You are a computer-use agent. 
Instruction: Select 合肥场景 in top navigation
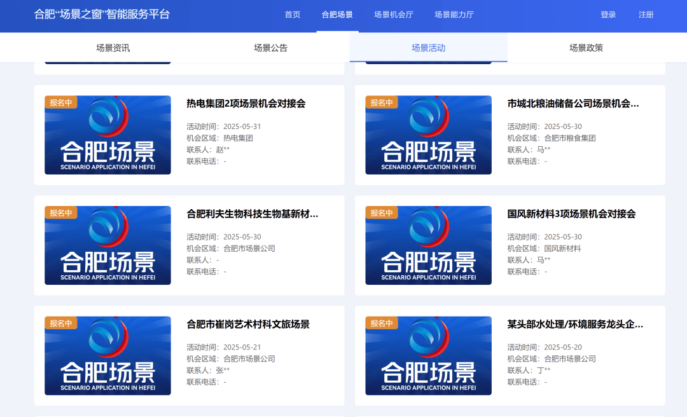point(337,15)
